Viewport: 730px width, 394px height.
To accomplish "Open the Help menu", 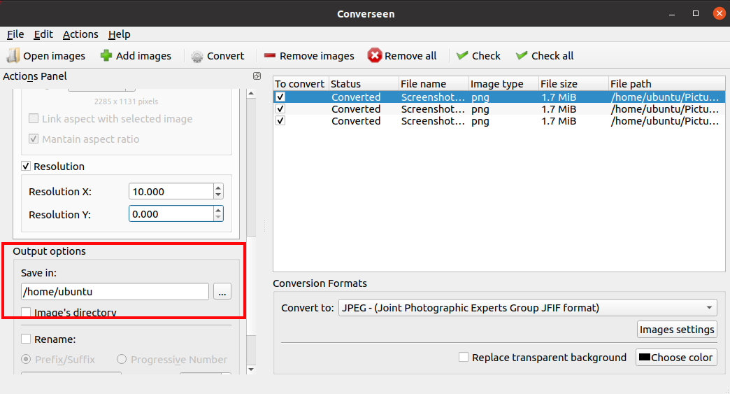I will pyautogui.click(x=119, y=34).
